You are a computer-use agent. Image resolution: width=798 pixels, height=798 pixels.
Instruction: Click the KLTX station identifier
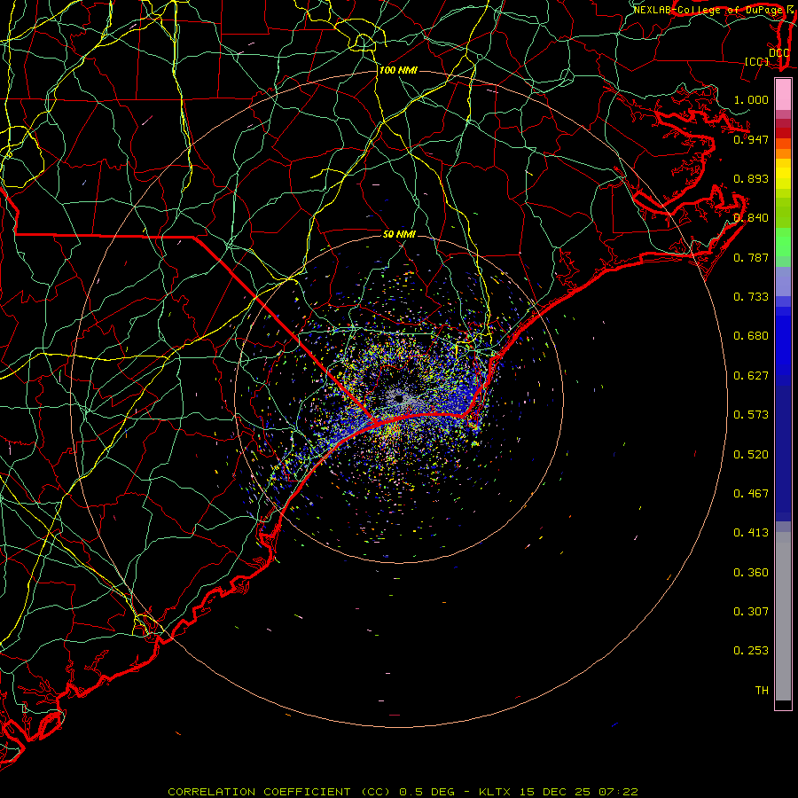(x=496, y=792)
